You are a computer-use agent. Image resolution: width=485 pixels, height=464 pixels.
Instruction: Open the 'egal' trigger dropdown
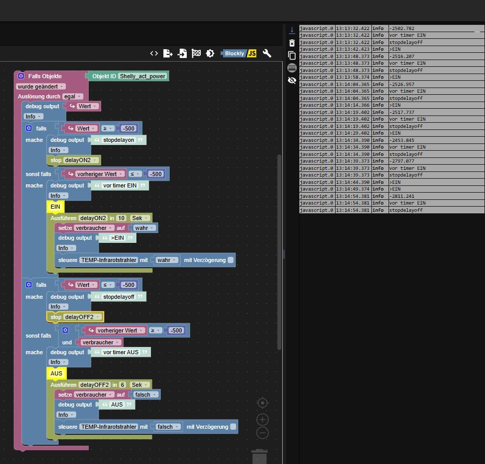click(73, 96)
